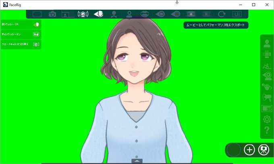Open pose figure icon in right sidebar
The height and width of the screenshot is (164, 274).
tap(267, 66)
